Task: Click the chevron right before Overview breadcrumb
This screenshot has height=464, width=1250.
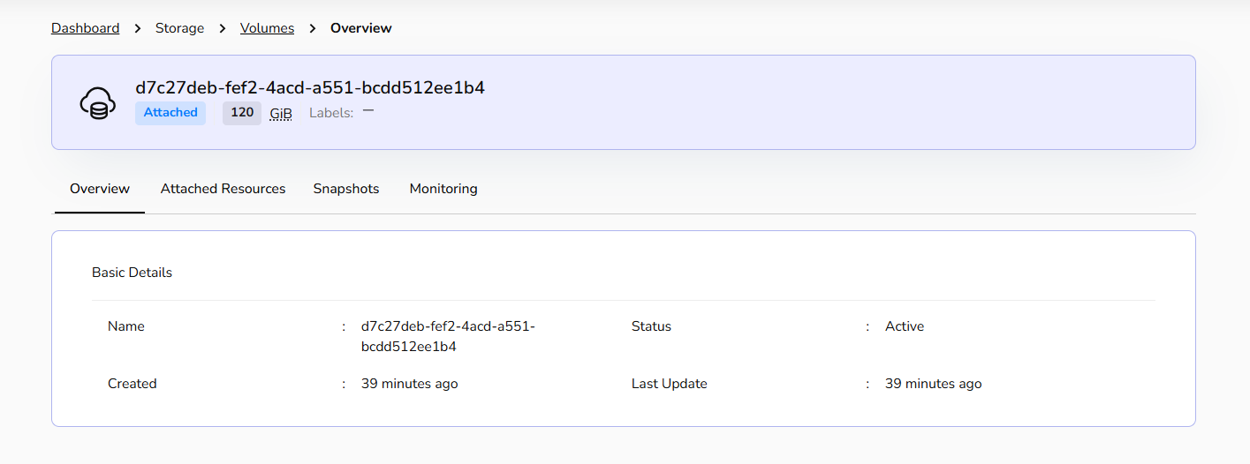Action: (x=313, y=28)
